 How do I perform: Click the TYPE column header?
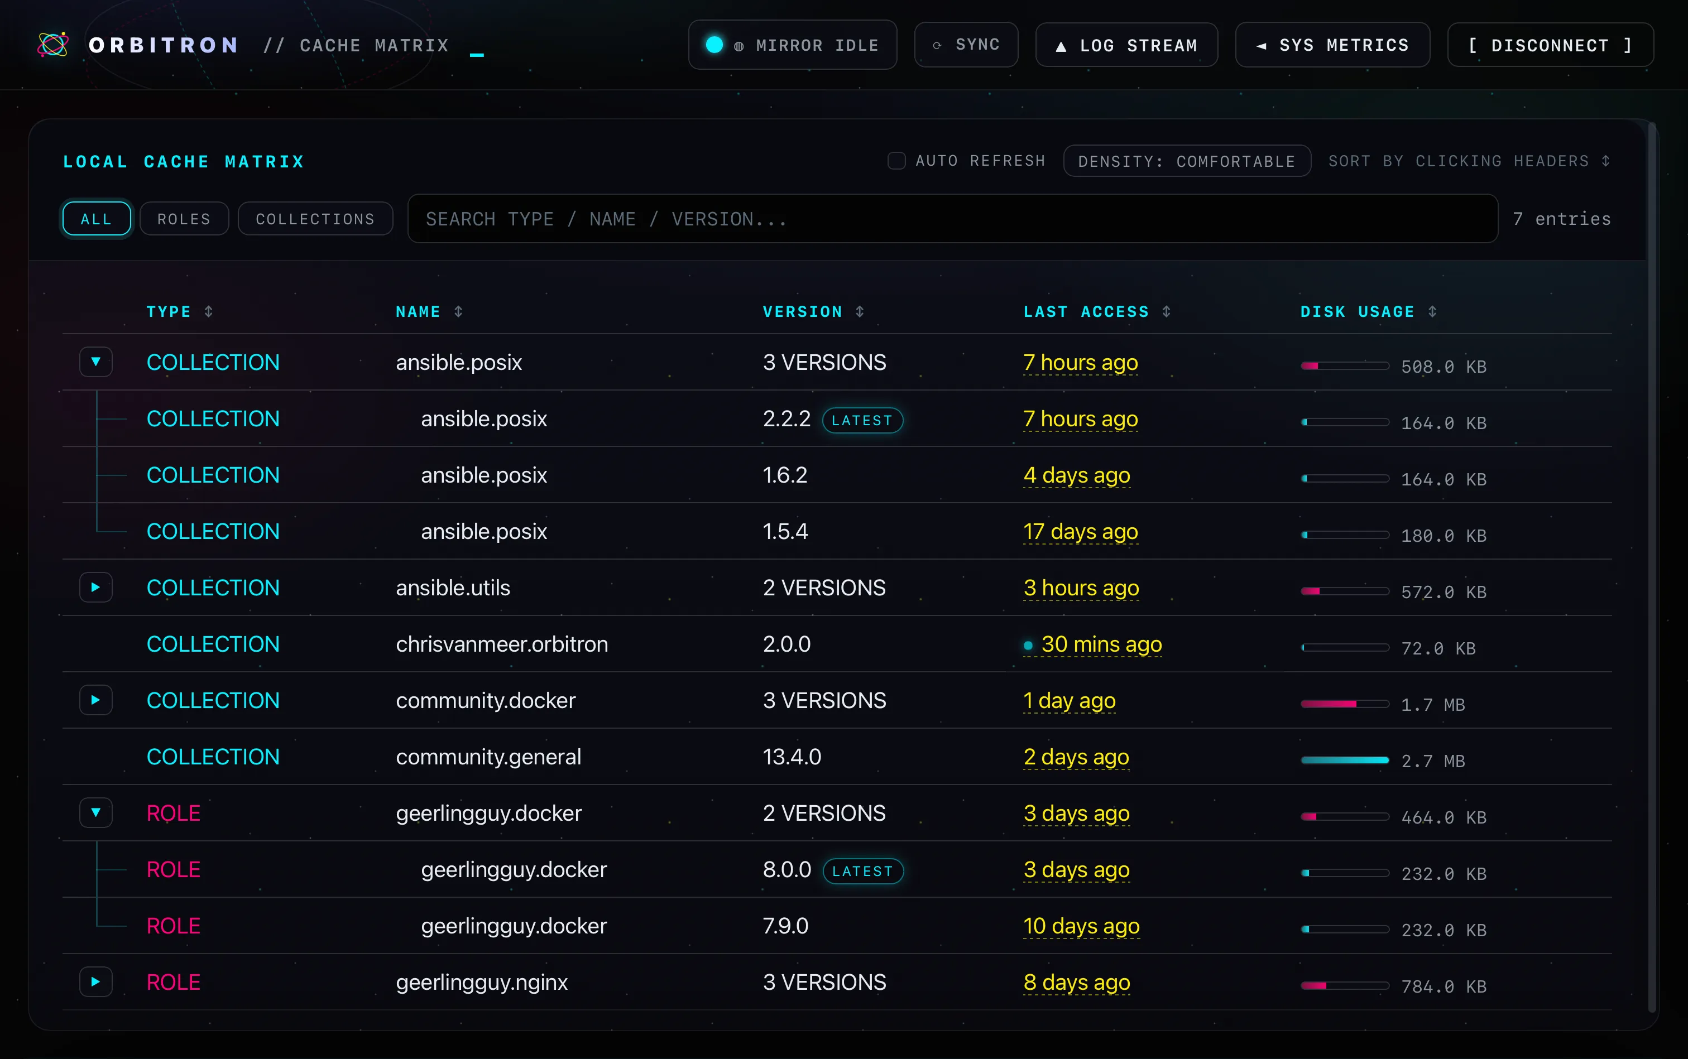(169, 312)
